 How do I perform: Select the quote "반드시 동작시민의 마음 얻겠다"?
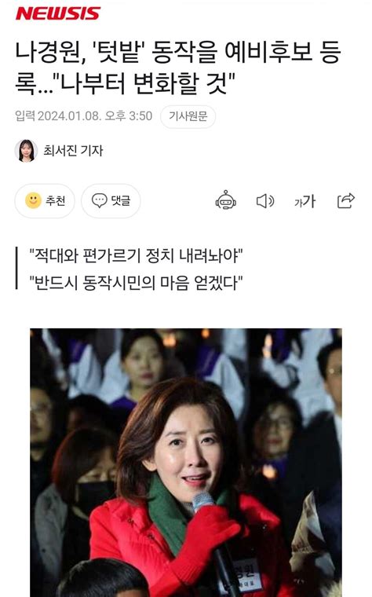137,283
